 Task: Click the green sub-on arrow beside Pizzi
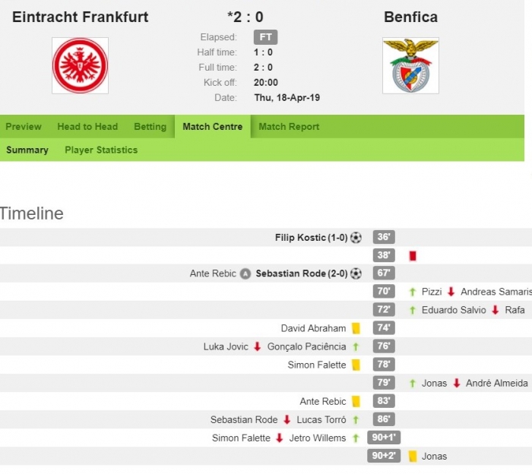click(x=413, y=292)
